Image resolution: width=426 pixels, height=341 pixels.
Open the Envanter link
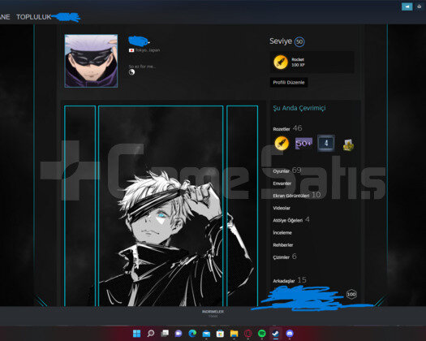pyautogui.click(x=282, y=183)
